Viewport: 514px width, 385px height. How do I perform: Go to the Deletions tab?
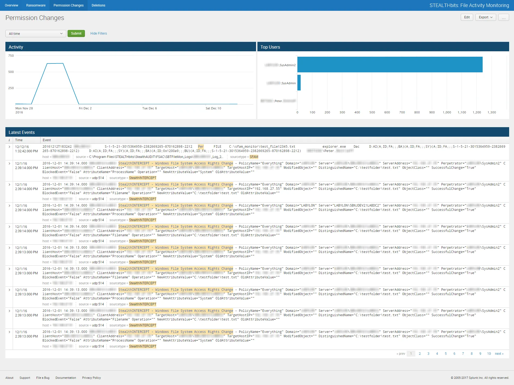pyautogui.click(x=98, y=5)
